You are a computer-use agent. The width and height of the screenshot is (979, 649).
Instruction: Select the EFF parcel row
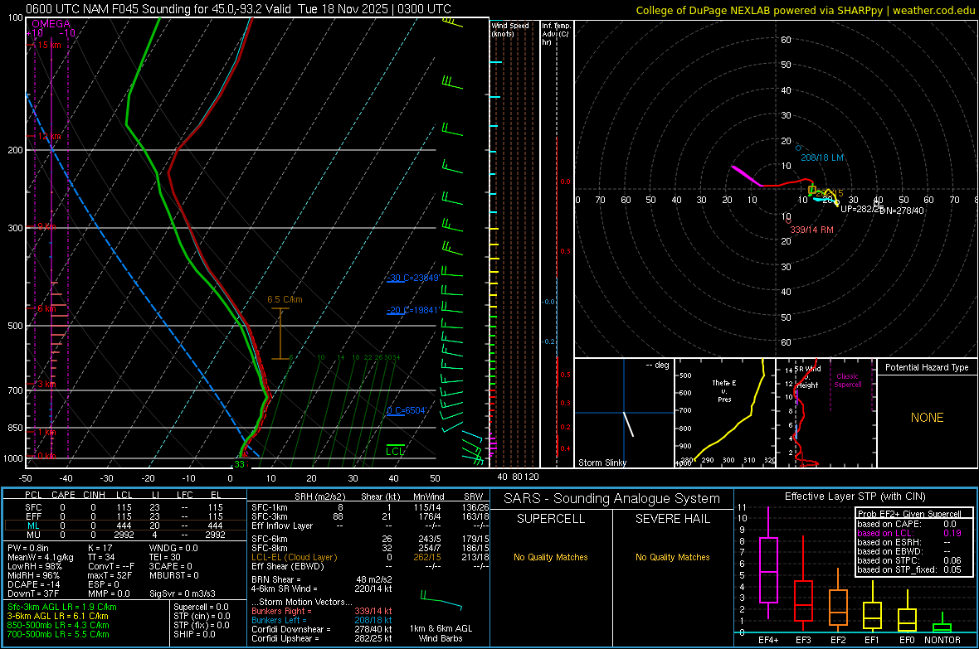124,516
